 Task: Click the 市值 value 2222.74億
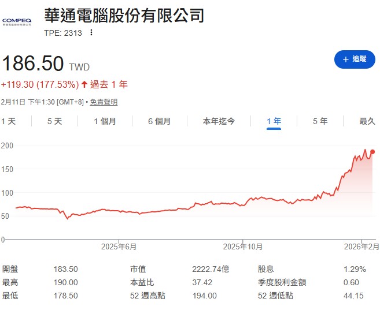coord(211,269)
